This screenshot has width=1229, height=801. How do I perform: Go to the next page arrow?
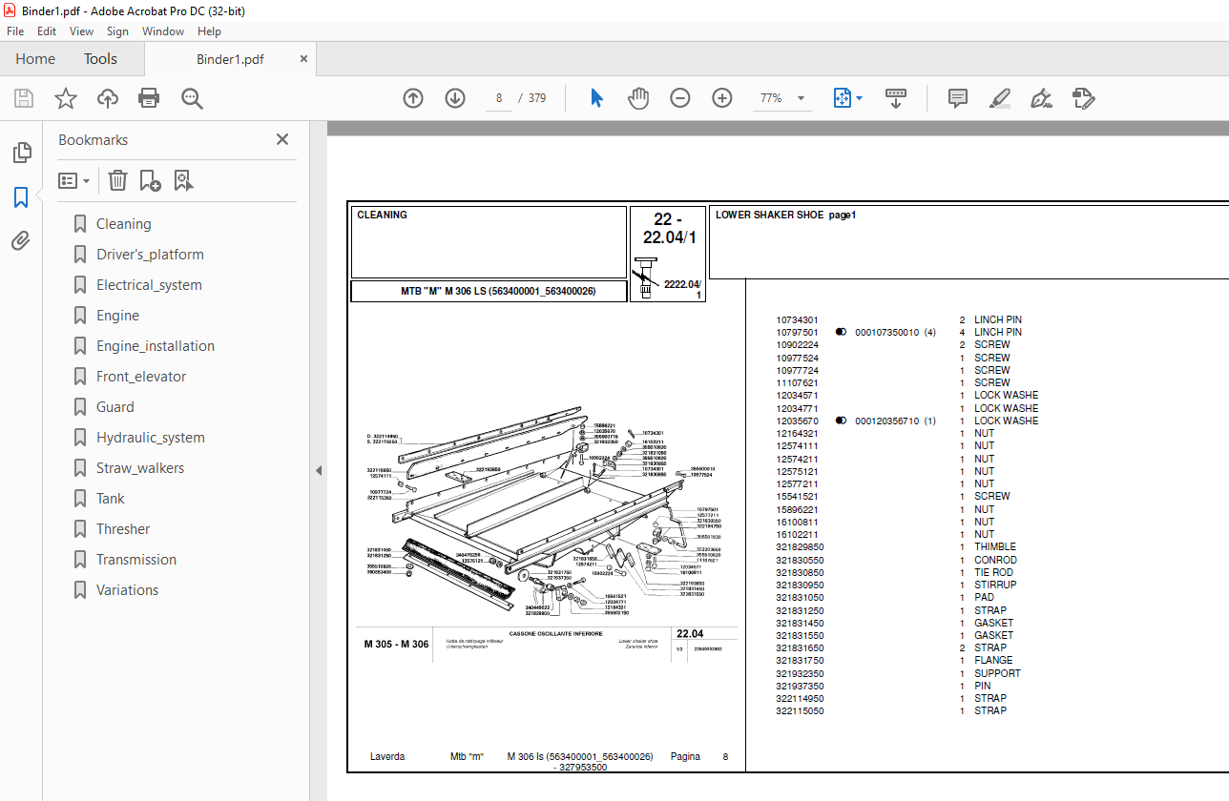(x=455, y=98)
